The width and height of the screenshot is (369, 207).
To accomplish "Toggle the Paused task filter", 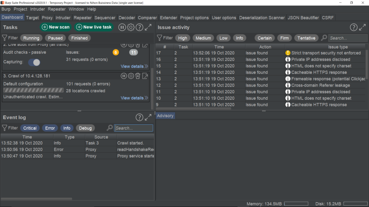I will tap(55, 38).
